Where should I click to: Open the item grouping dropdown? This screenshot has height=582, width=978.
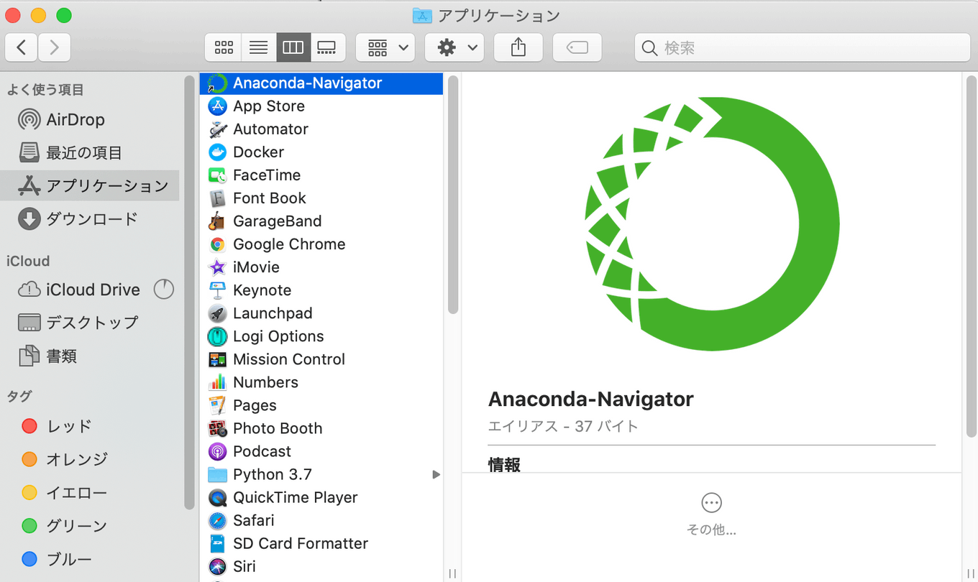(385, 47)
